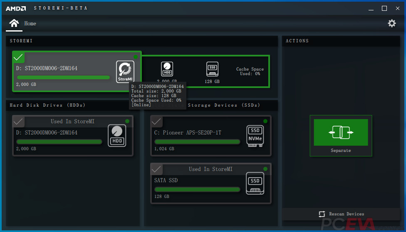Click the STOREMI section header
This screenshot has height=232, width=406.
click(x=21, y=41)
